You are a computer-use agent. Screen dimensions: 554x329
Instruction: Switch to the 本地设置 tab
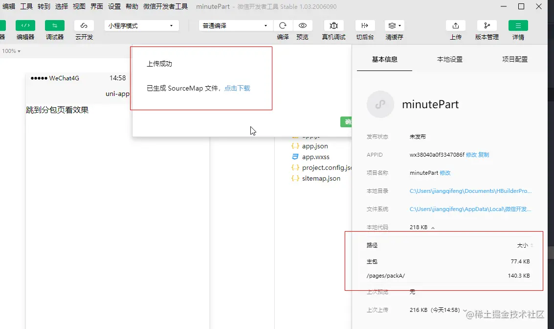click(449, 59)
